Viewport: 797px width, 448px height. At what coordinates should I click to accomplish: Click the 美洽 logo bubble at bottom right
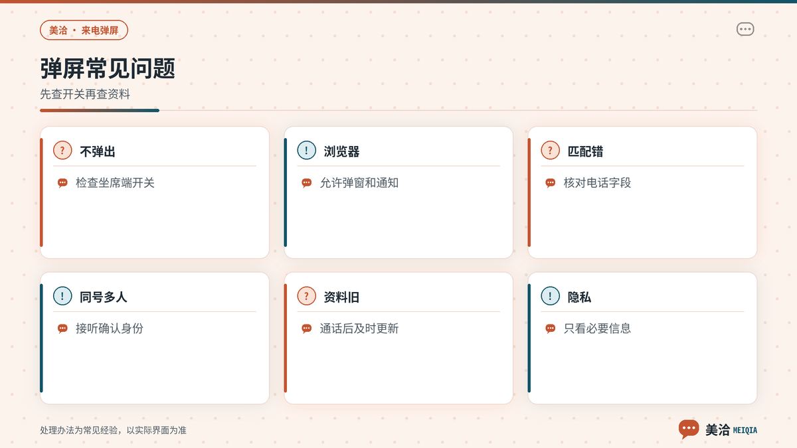click(x=689, y=429)
